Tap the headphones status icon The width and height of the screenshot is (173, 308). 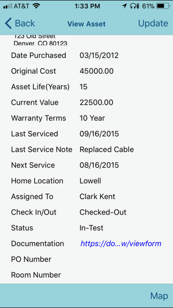tap(135, 6)
